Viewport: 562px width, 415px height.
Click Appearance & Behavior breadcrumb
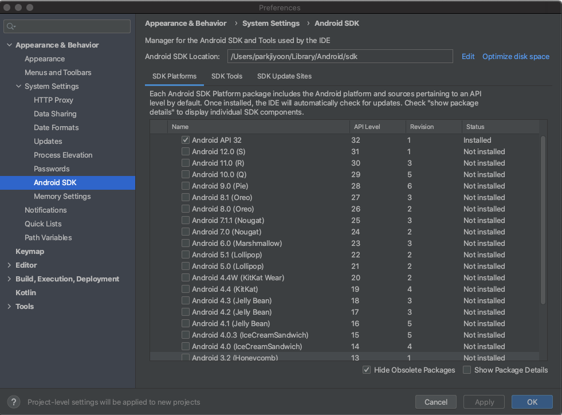tap(186, 24)
